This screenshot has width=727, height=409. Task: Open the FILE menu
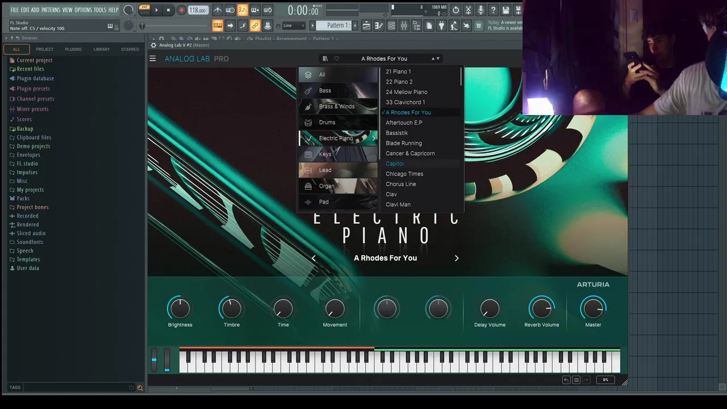coord(15,10)
